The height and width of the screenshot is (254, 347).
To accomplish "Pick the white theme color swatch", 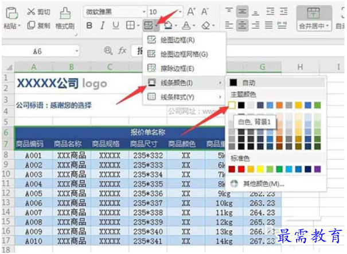I will click(232, 105).
